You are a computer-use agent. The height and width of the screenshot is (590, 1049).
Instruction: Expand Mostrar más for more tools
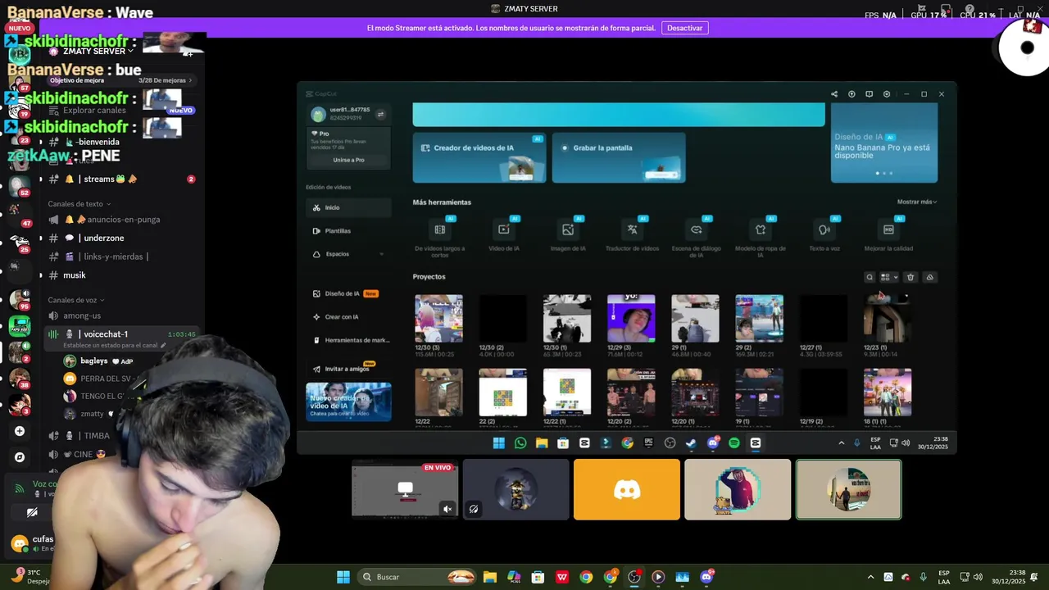coord(916,202)
